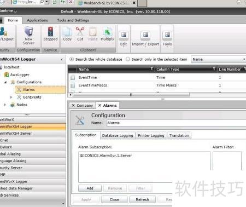
Task: Open Import / Export ribbon menu
Action: pyautogui.click(x=145, y=38)
